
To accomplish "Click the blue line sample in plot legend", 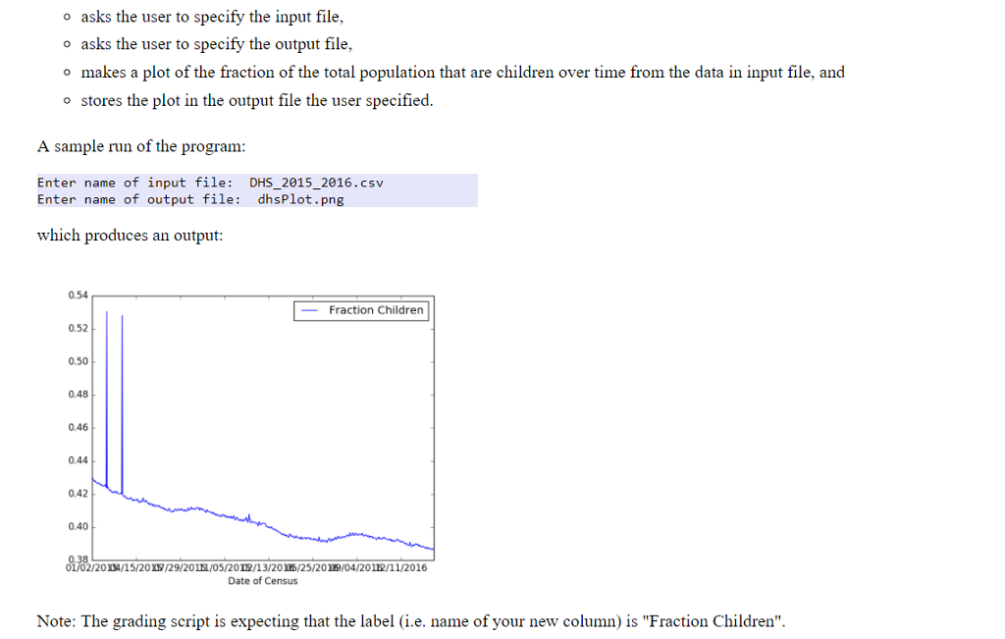I will pyautogui.click(x=310, y=311).
